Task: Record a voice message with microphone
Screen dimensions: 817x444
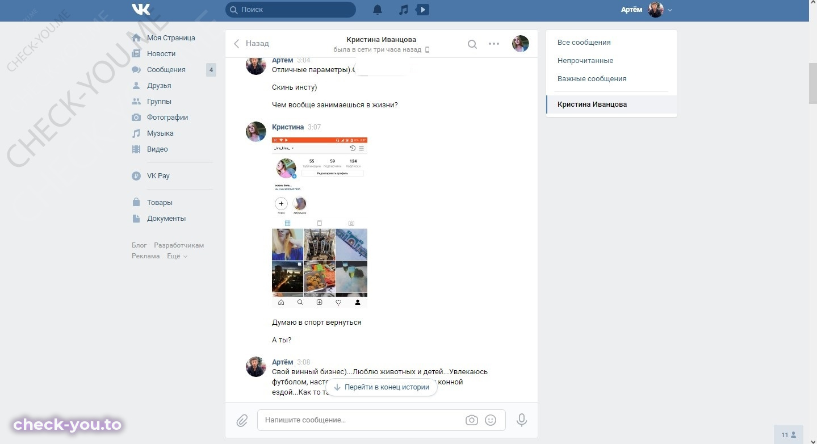Action: (x=522, y=420)
